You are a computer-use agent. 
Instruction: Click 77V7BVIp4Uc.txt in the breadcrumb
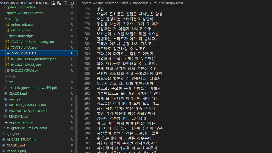[x=171, y=3]
